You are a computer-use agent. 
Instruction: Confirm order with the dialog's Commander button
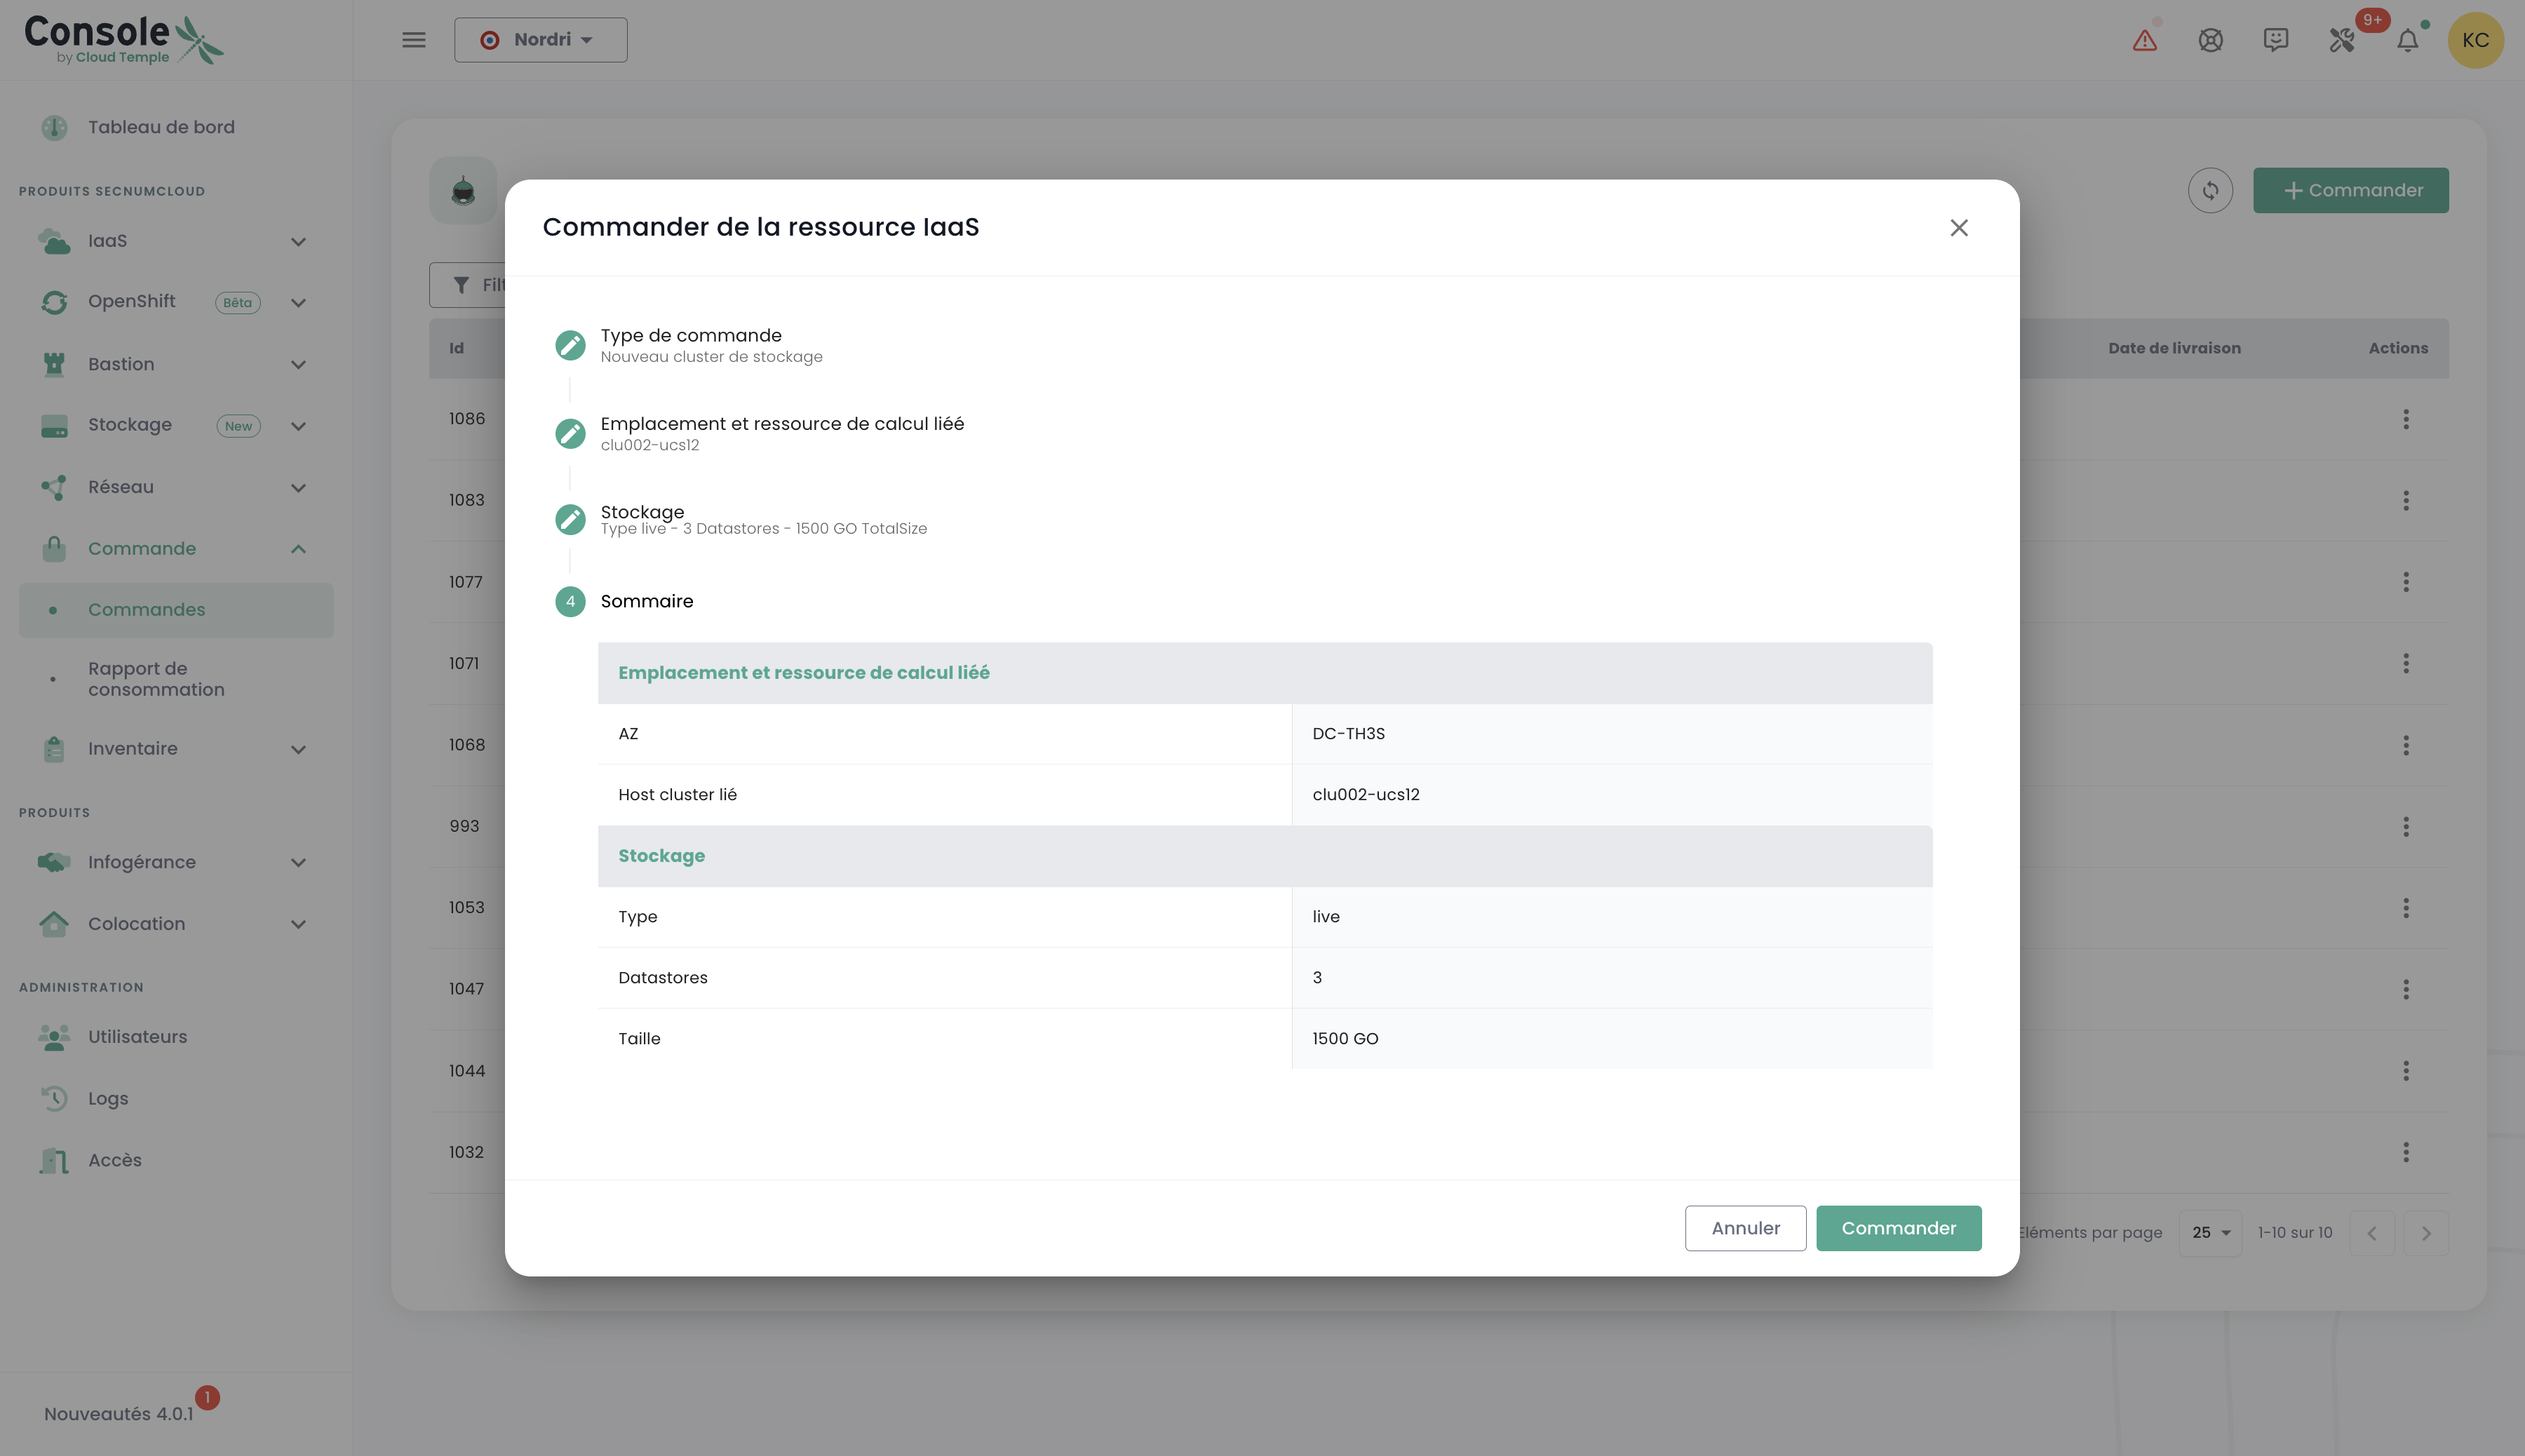pyautogui.click(x=1898, y=1228)
